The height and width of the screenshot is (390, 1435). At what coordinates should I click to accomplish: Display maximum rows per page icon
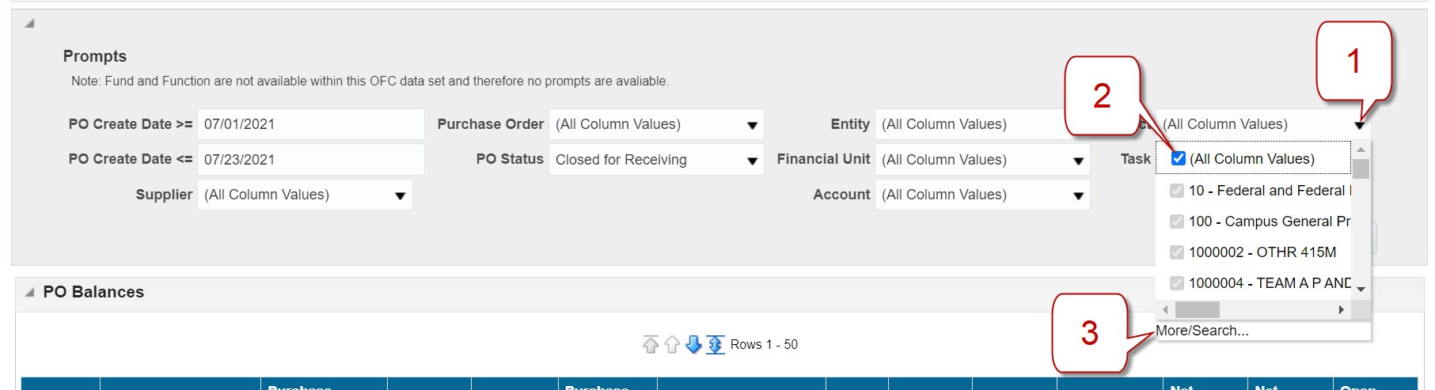pyautogui.click(x=715, y=344)
